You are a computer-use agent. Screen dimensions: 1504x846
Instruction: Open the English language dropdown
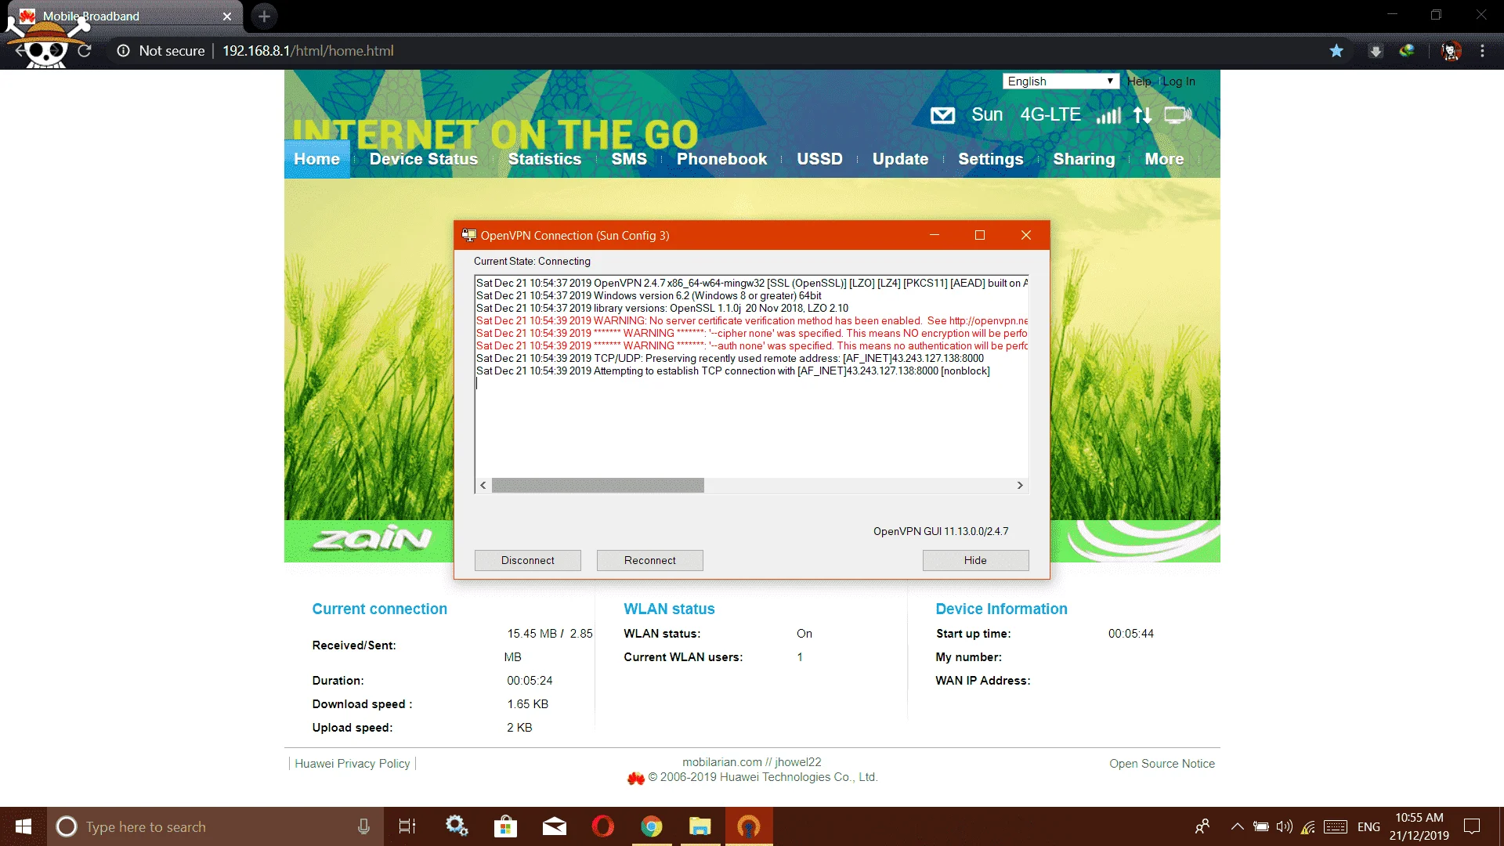[1061, 81]
